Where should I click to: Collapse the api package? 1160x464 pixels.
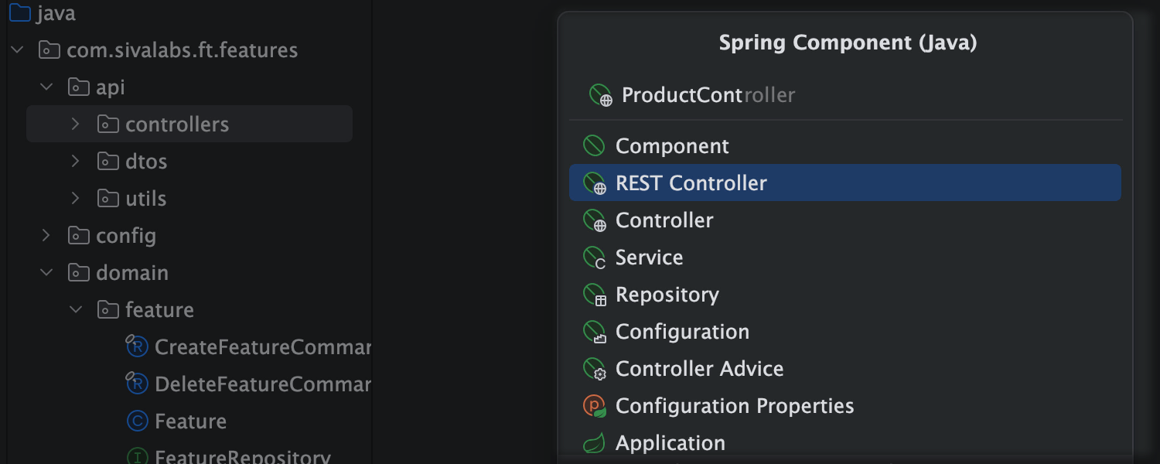tap(46, 87)
